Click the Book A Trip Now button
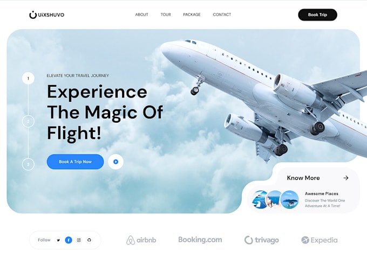This screenshot has height=266, width=367. pos(75,162)
